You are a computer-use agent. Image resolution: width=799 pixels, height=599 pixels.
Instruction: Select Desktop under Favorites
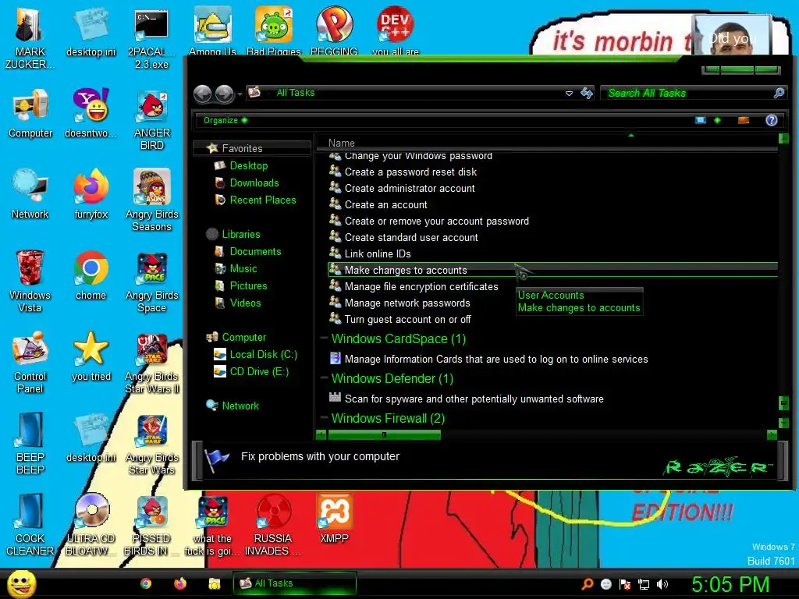click(249, 165)
